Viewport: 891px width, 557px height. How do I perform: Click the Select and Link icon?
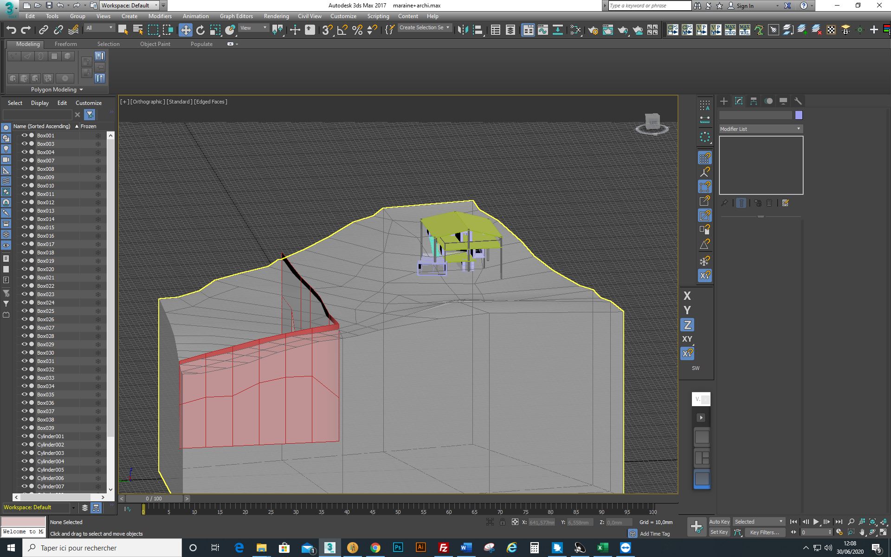(43, 30)
